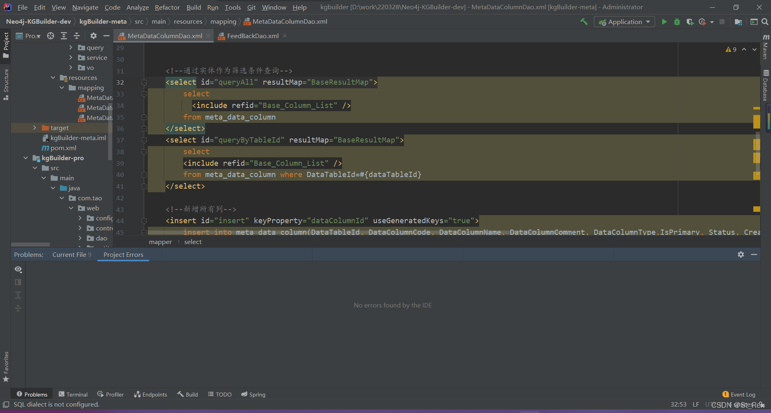Open the Application run configuration dropdown
This screenshot has height=413, width=771.
pyautogui.click(x=648, y=22)
